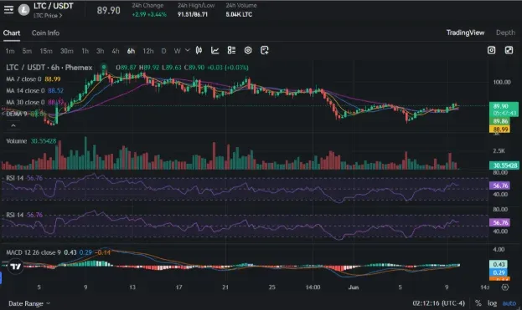Screen dimensions: 522x310
Task: Select the 15m timeframe
Action: click(x=46, y=51)
